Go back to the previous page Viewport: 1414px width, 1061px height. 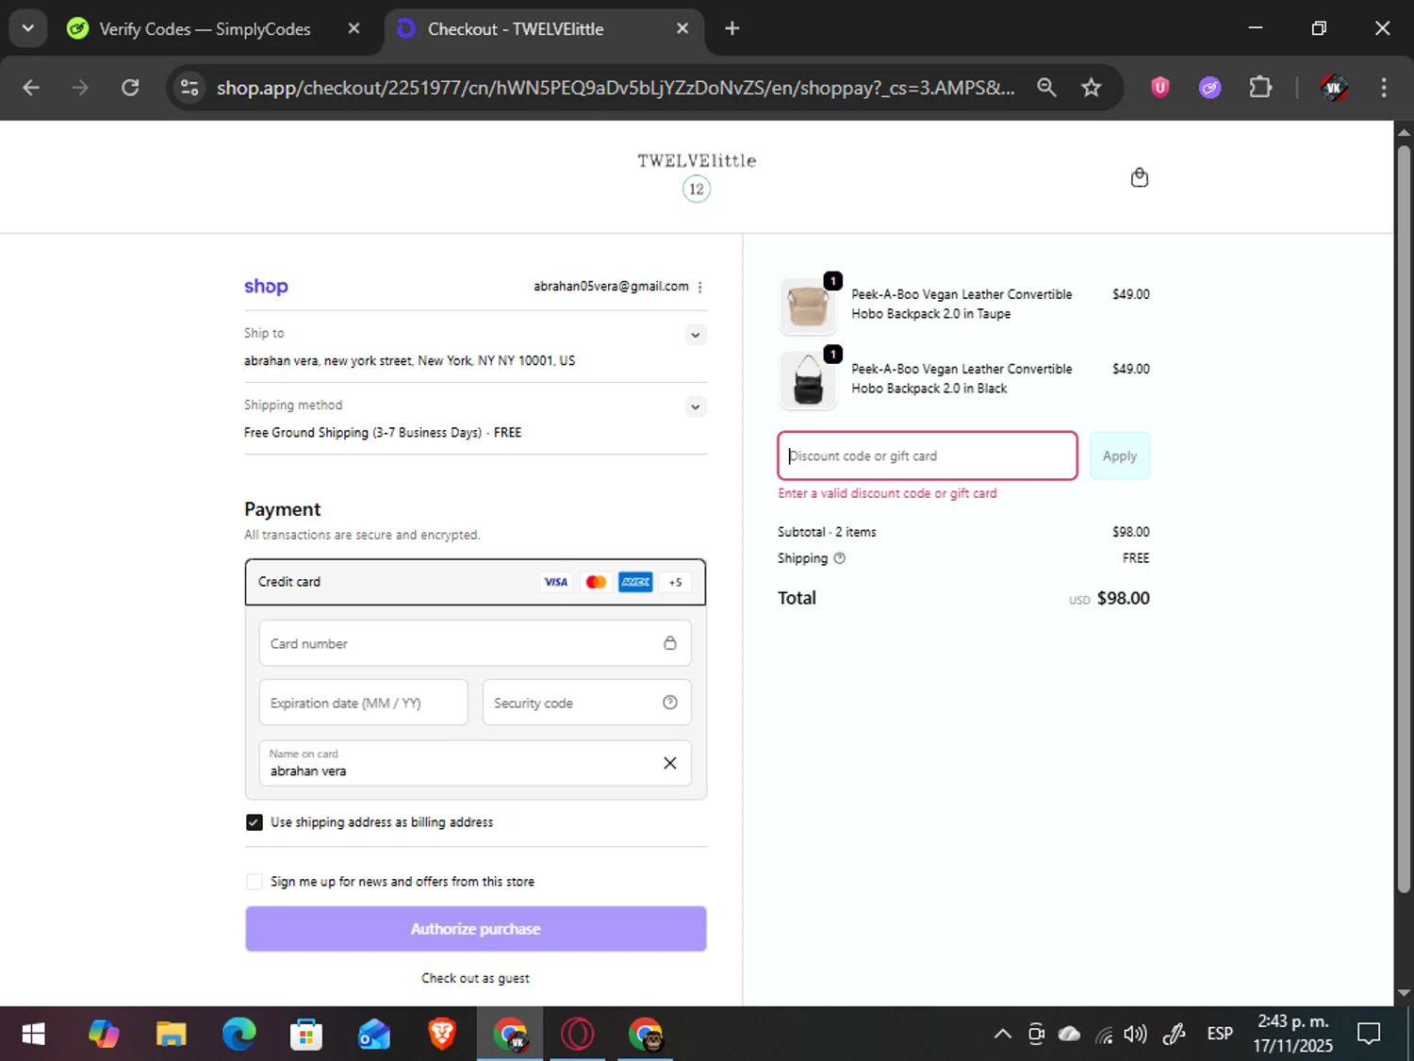[31, 88]
